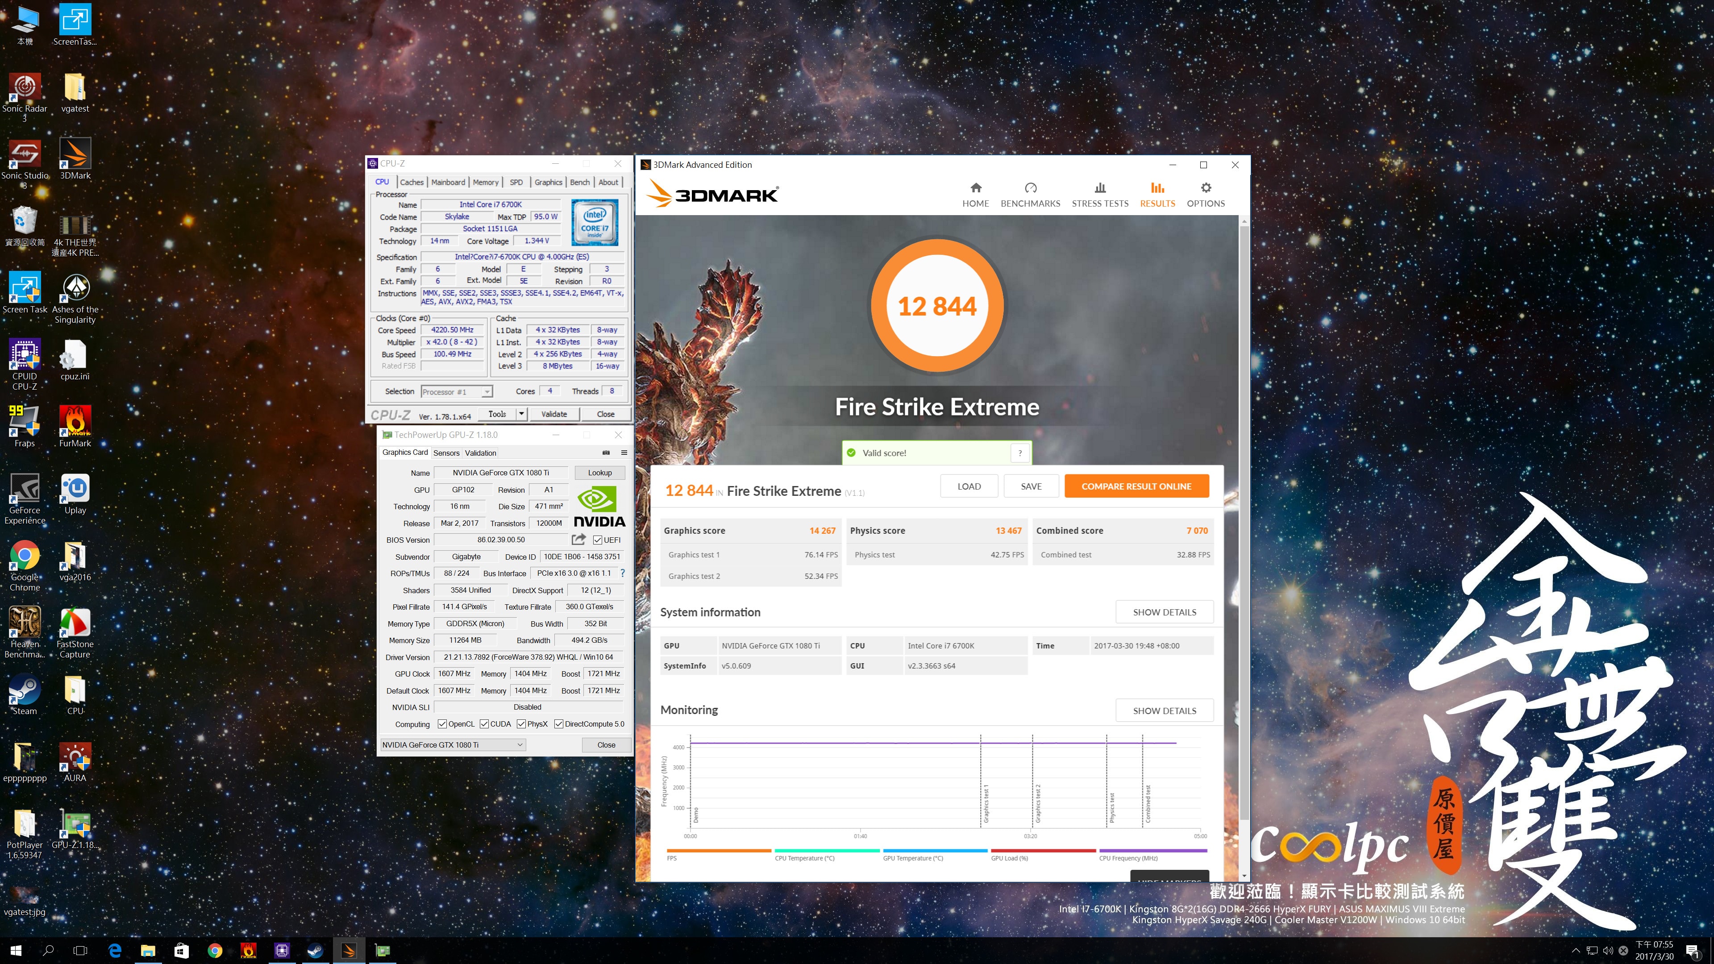1714x964 pixels.
Task: Click Microsoft Edge in the taskbar
Action: pyautogui.click(x=114, y=951)
